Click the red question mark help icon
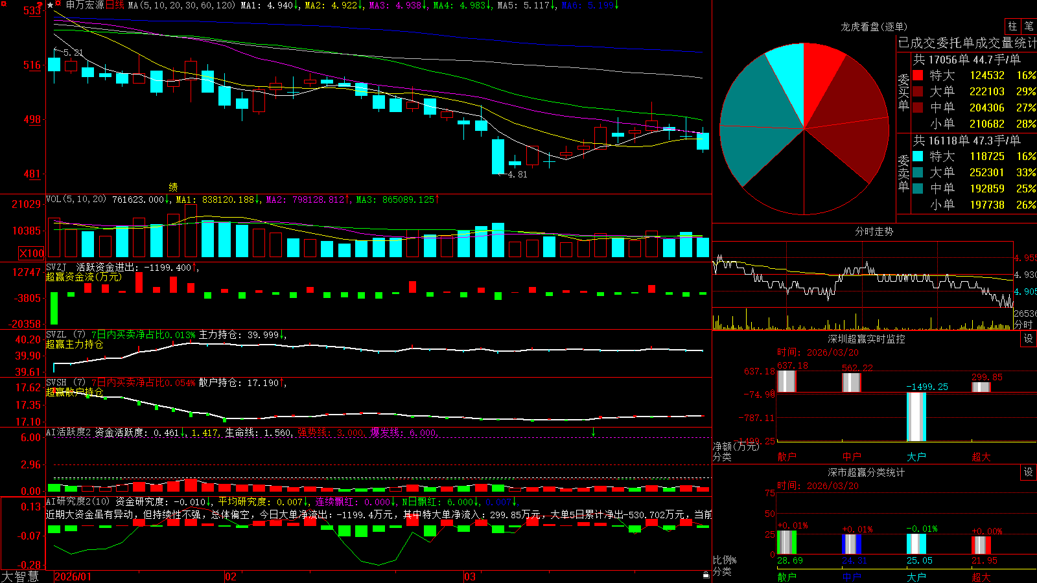This screenshot has height=583, width=1037. point(40,4)
